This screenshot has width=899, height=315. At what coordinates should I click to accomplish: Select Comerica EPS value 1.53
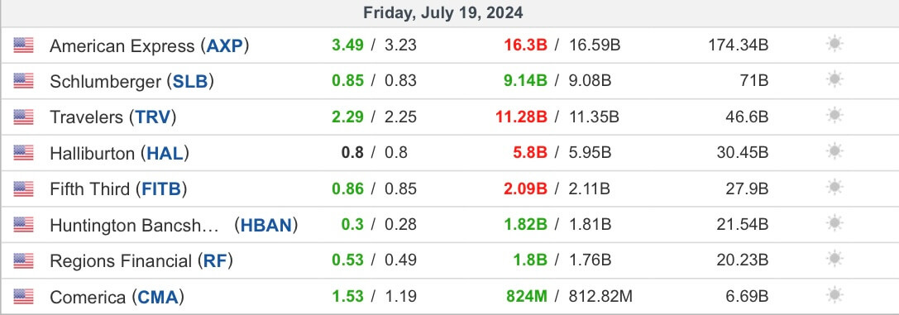(x=347, y=296)
